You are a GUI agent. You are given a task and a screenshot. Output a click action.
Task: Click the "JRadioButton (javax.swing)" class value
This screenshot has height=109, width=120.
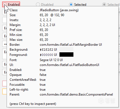pyautogui.click(x=59, y=10)
